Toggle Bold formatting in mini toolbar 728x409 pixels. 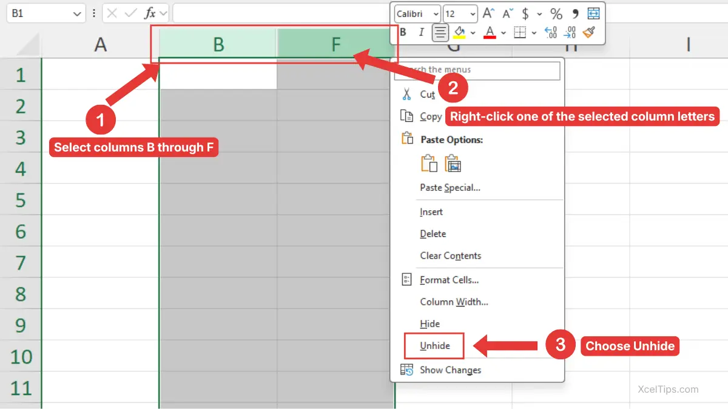coord(403,33)
